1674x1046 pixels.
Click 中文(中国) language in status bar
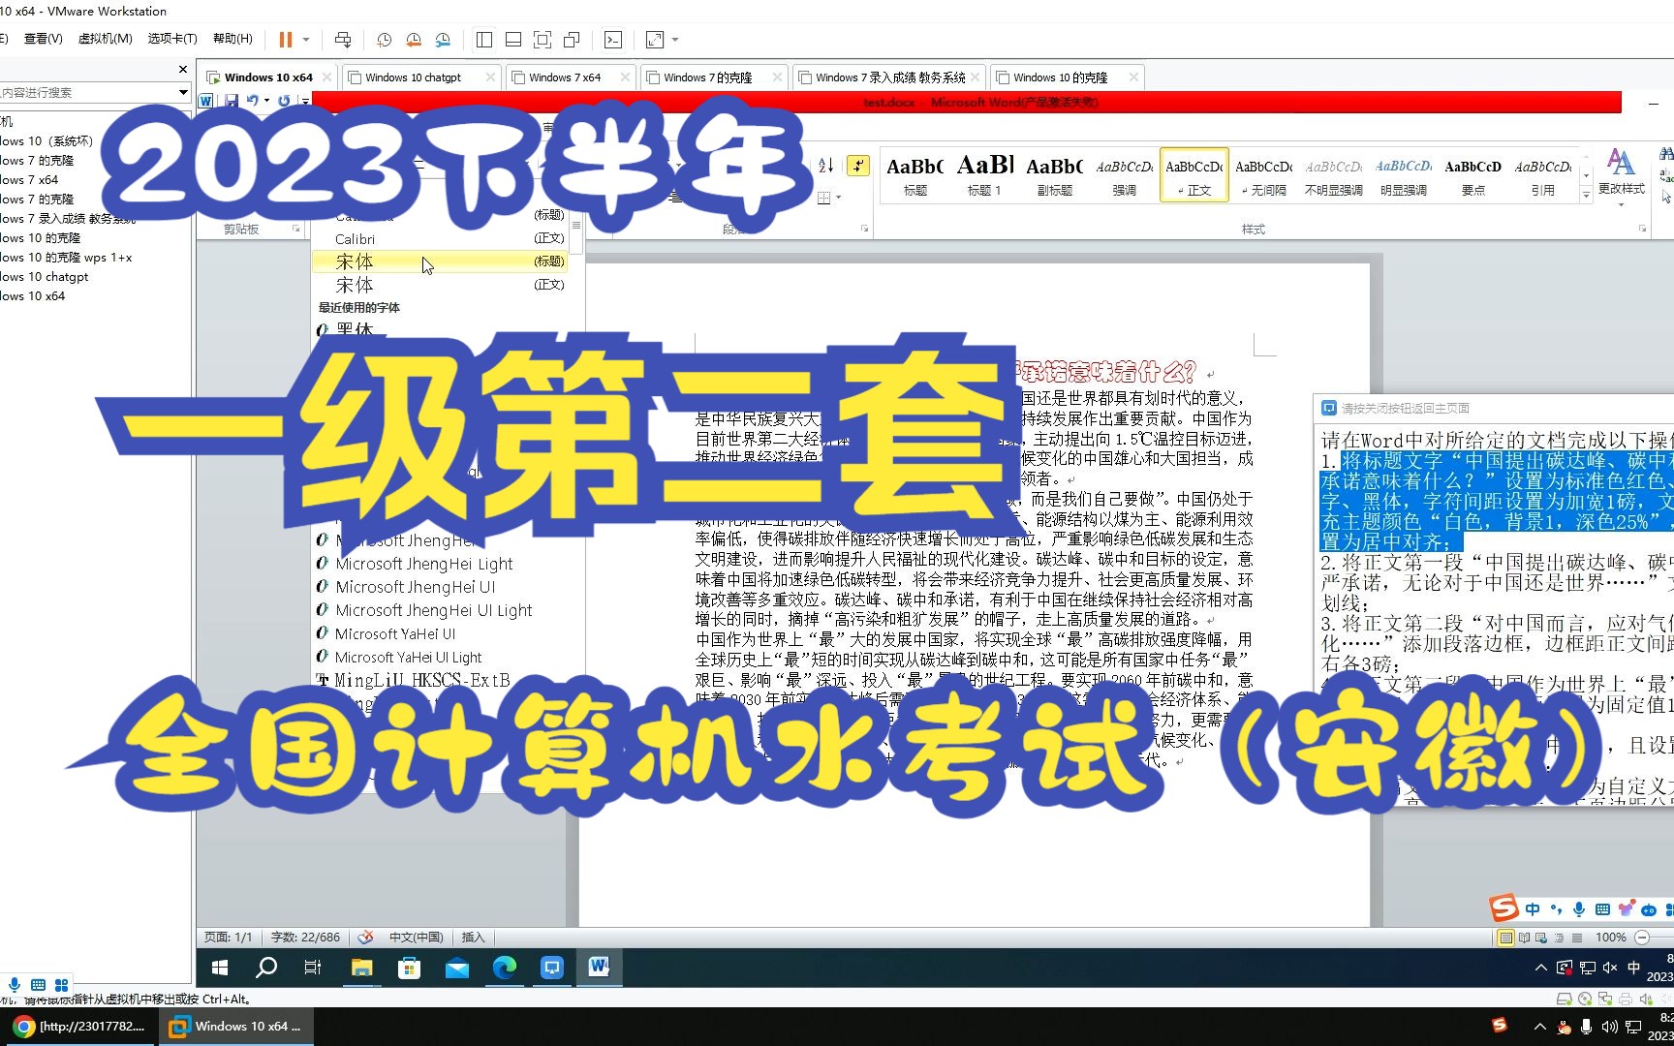(x=416, y=937)
